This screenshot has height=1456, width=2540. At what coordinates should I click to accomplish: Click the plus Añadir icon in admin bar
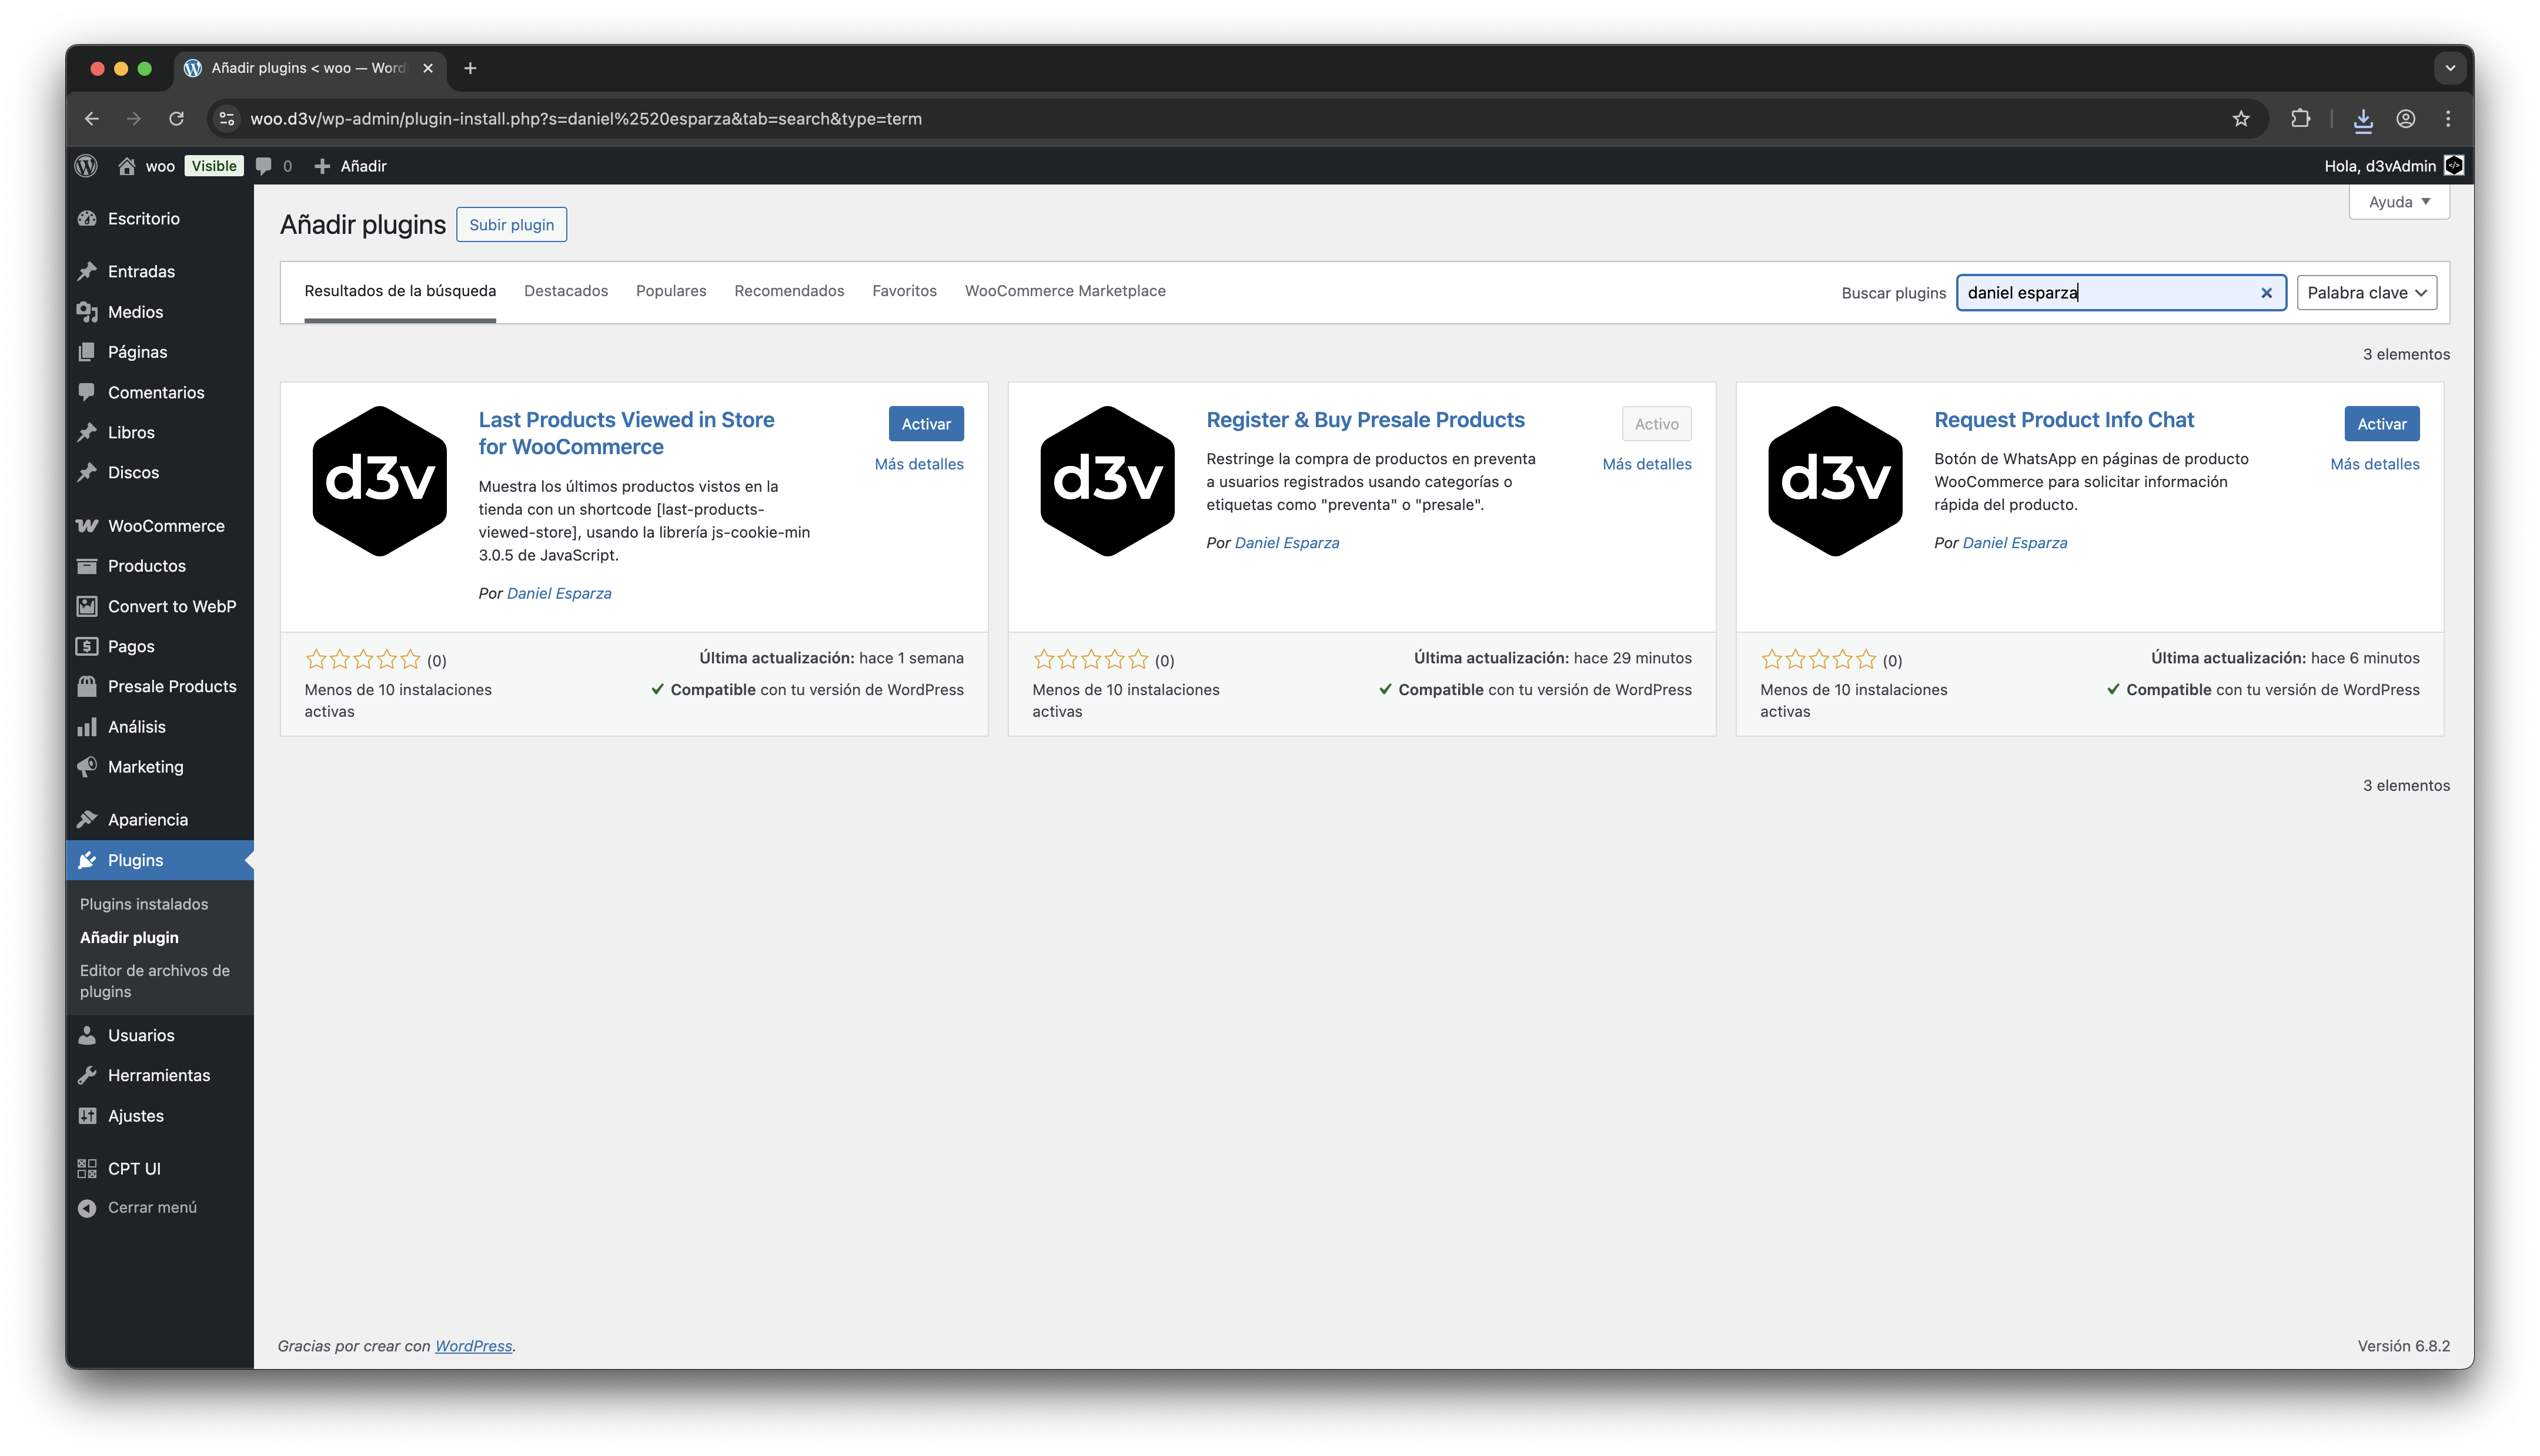coord(322,166)
